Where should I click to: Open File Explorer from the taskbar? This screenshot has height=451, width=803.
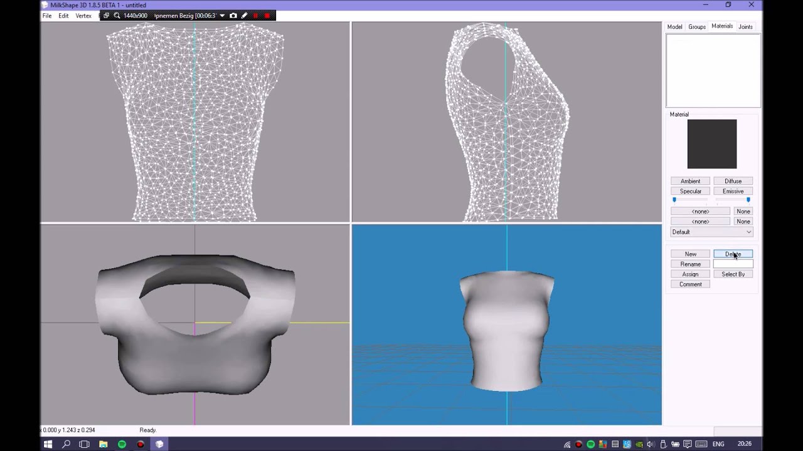[x=104, y=444]
